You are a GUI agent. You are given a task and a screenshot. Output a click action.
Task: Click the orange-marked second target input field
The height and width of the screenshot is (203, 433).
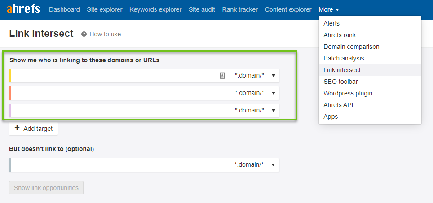[119, 93]
